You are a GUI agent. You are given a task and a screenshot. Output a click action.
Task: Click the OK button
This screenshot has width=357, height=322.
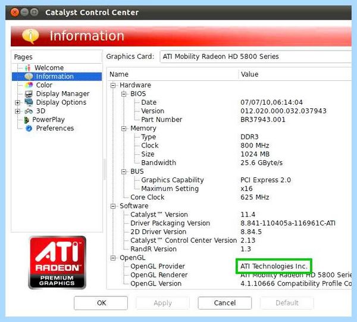(101, 303)
